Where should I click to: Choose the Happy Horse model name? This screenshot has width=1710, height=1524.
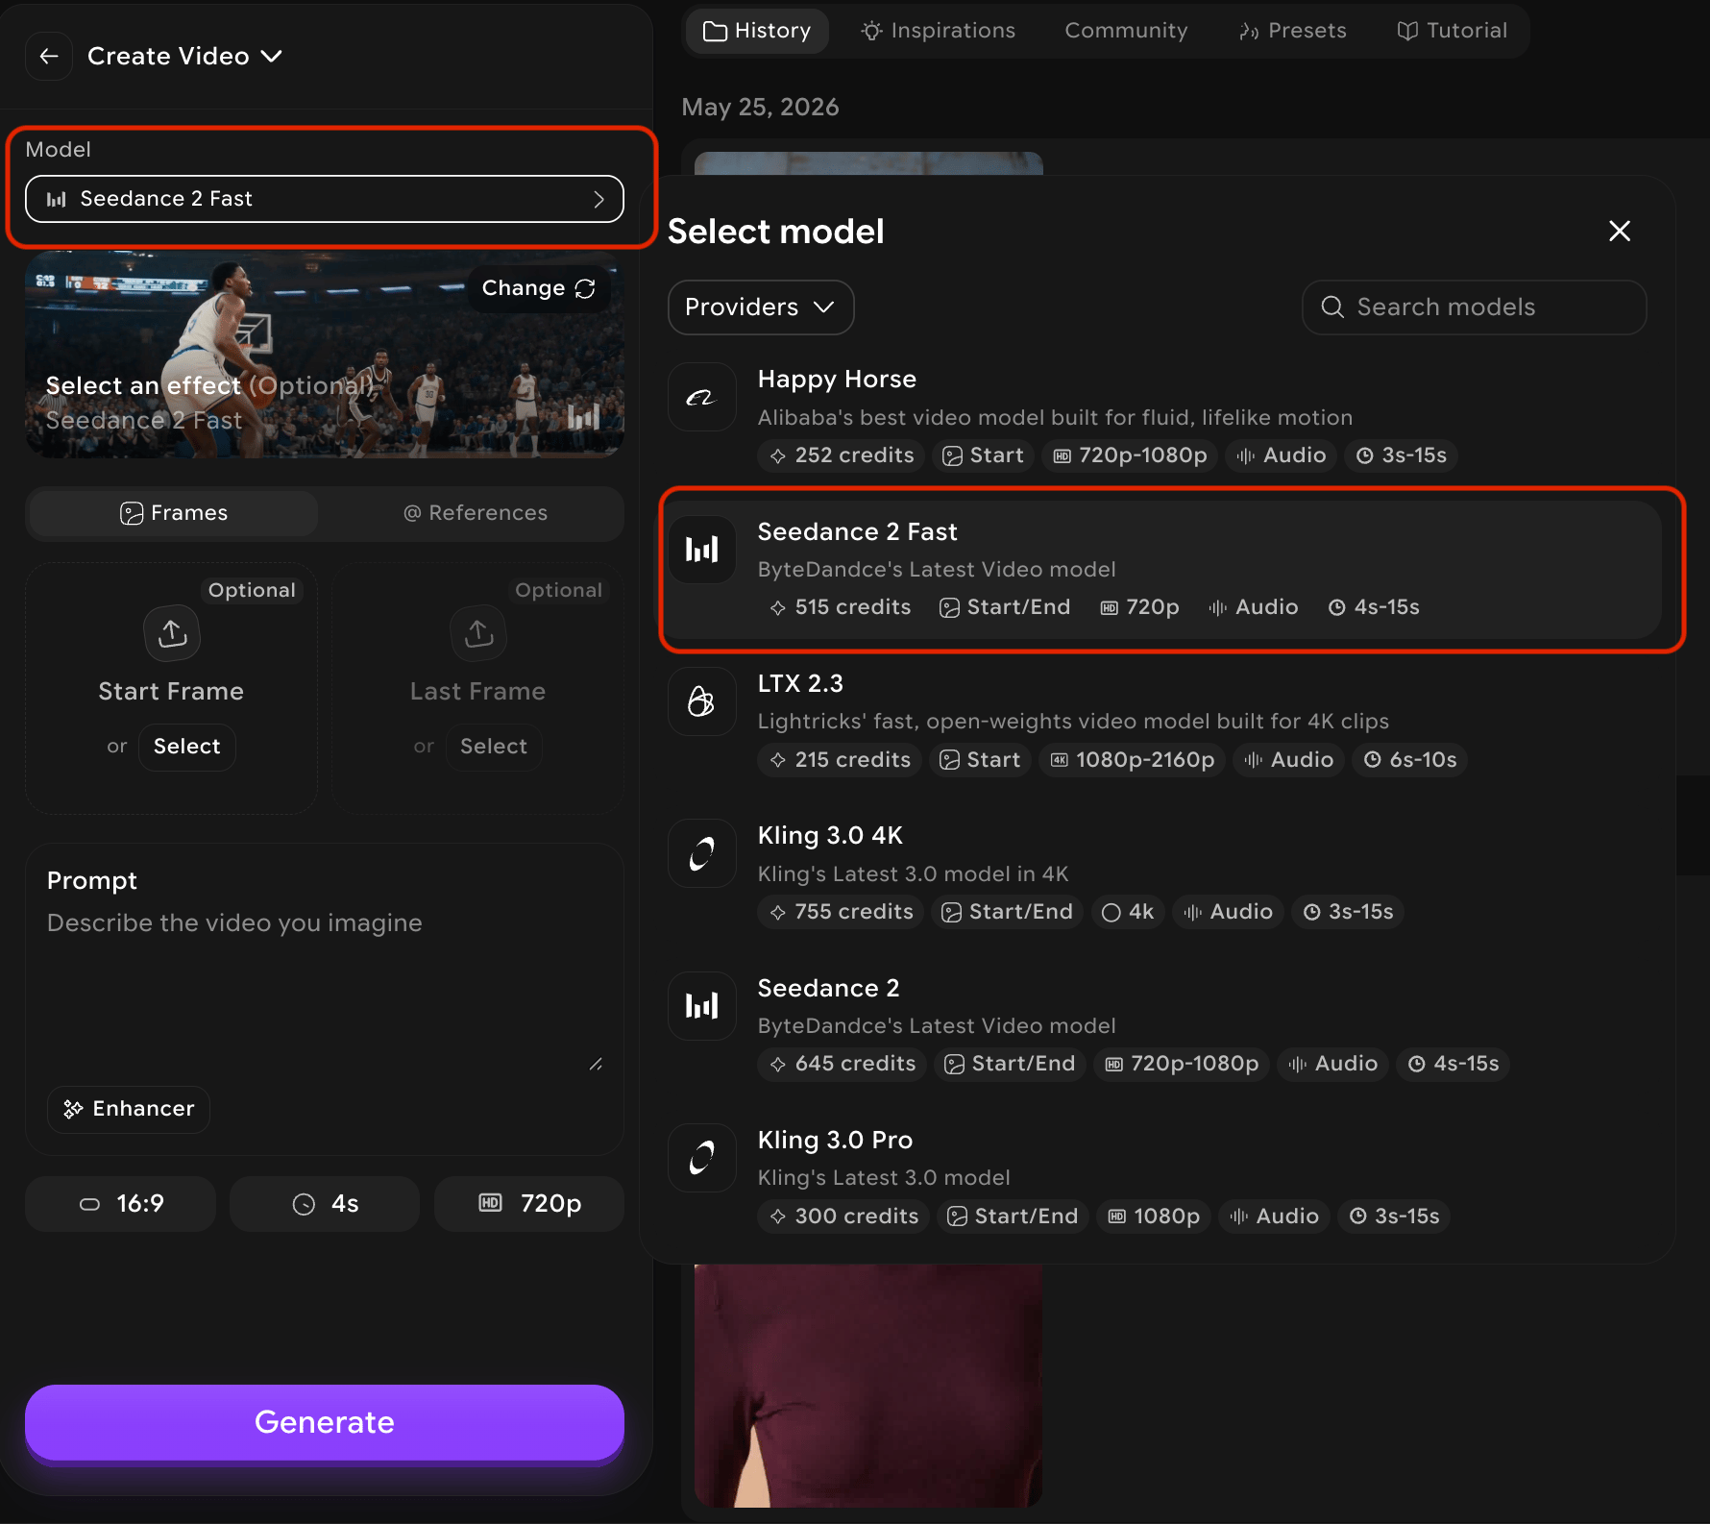pyautogui.click(x=837, y=380)
